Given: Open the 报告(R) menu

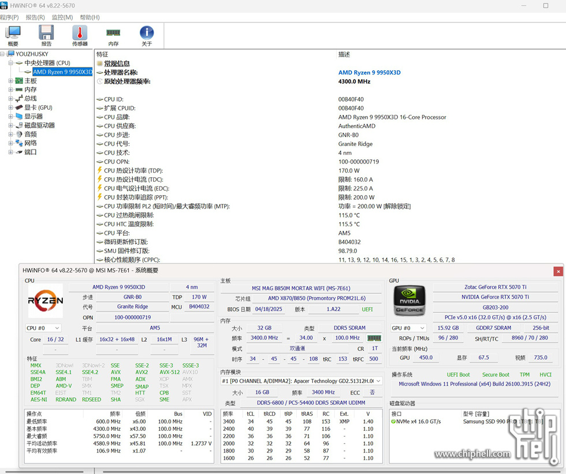Looking at the screenshot, I should tap(35, 17).
